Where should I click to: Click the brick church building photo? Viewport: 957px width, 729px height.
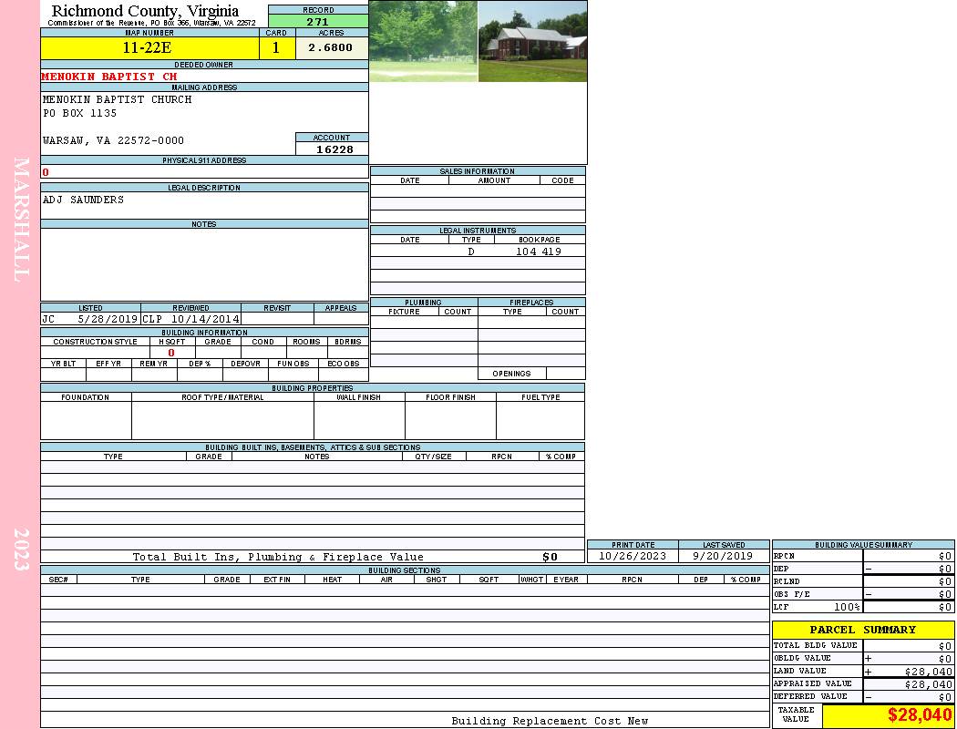click(532, 41)
